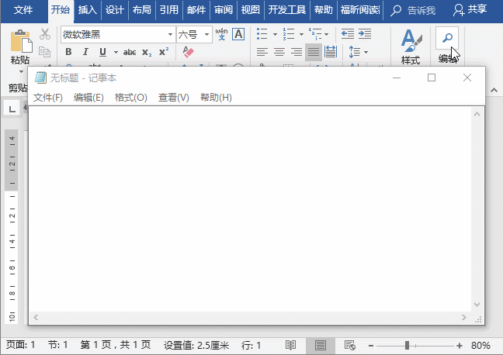Screen dimensions: 503x355
Task: Switch to Web Layout view icon
Action: (x=349, y=346)
